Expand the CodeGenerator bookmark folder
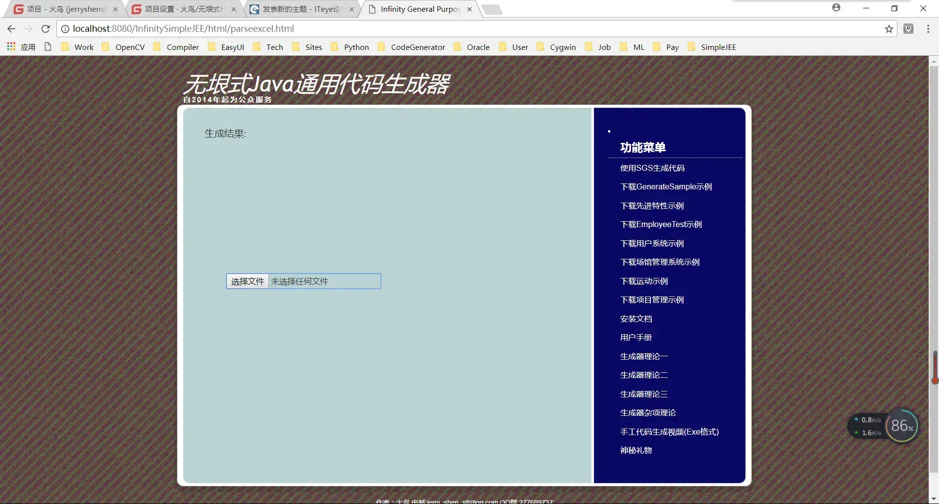 [x=411, y=47]
